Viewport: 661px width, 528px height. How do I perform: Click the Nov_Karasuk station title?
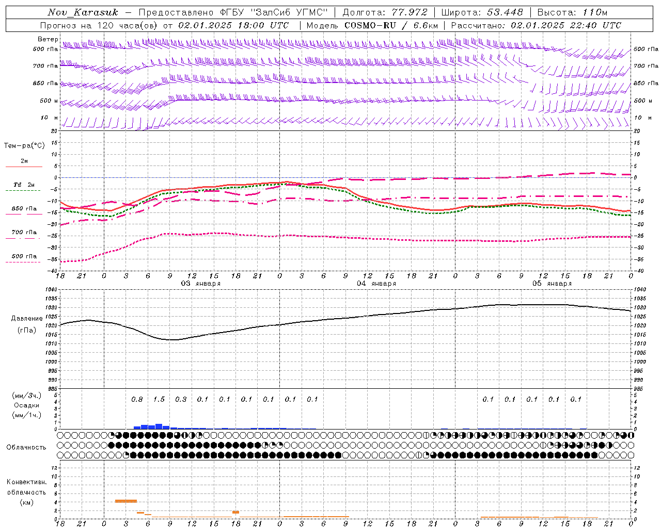pos(83,12)
